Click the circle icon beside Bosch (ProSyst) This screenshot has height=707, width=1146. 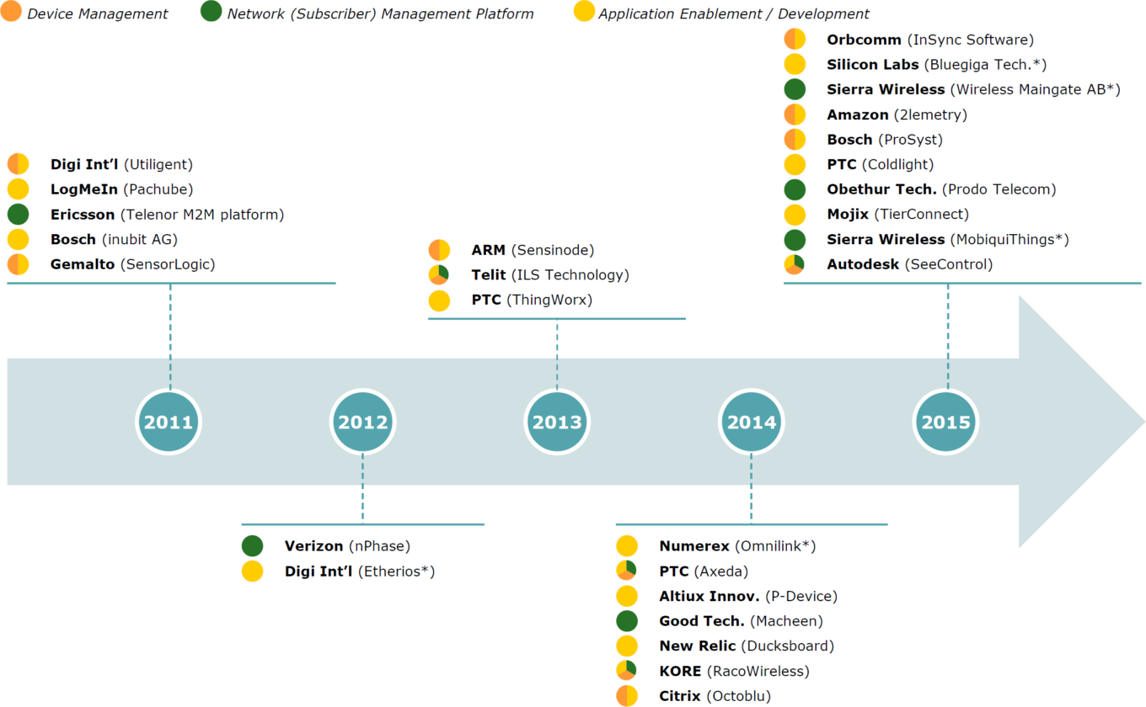coord(795,139)
